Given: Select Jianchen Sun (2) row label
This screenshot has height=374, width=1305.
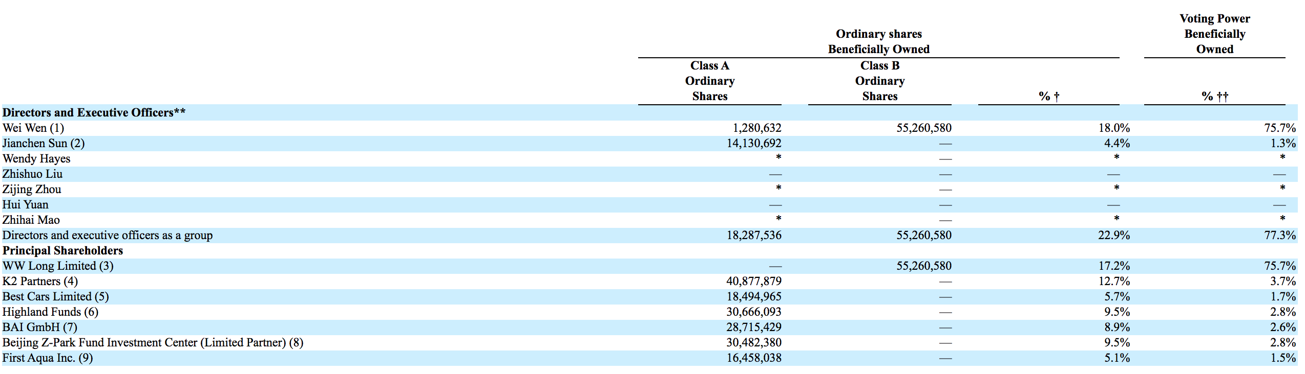Looking at the screenshot, I should (44, 144).
